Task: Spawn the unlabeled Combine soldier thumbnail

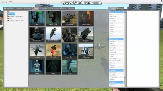Action: click(x=70, y=35)
